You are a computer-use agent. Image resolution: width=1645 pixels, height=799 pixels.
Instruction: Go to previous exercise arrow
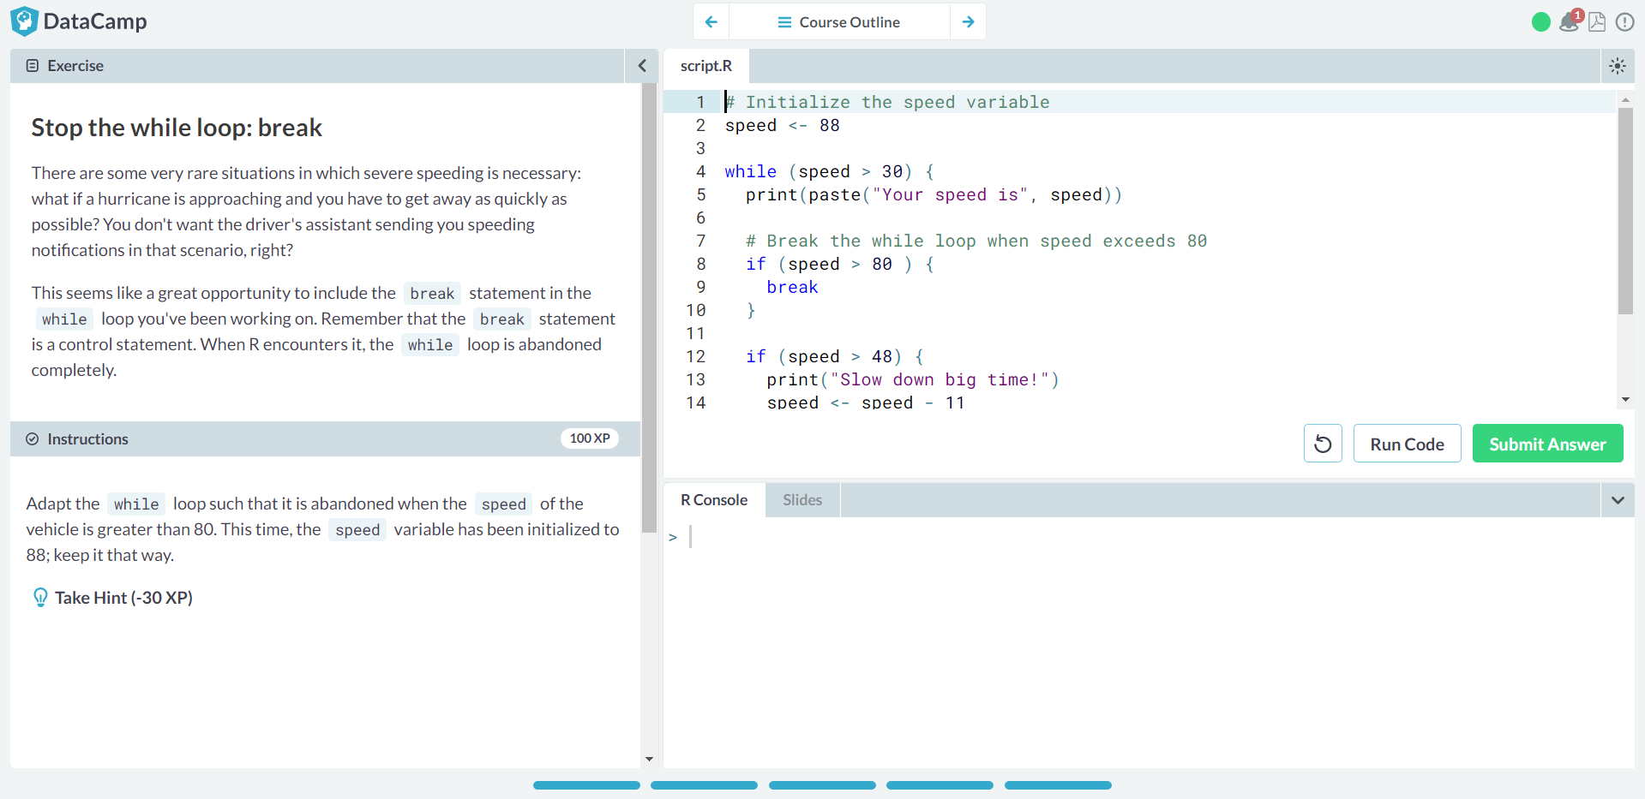coord(711,21)
